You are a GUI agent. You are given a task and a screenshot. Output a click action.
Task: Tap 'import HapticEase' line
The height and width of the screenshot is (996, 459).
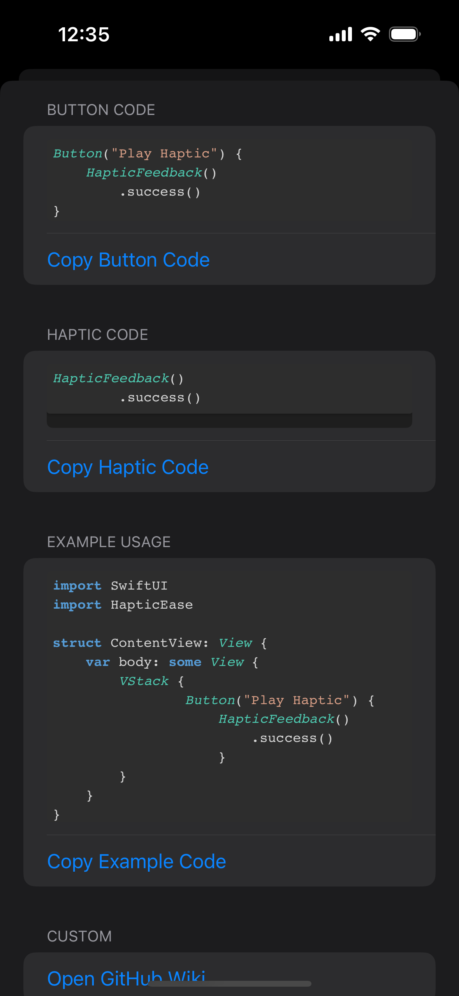coord(123,605)
